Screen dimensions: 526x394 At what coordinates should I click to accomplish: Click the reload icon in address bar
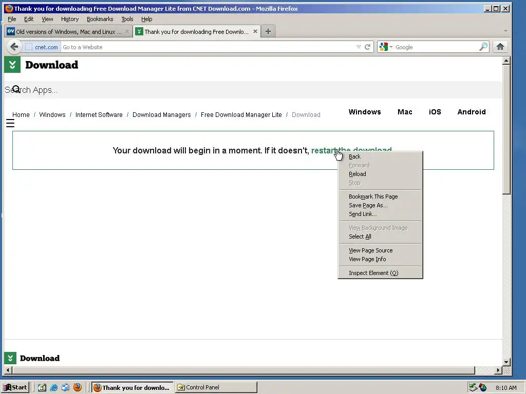coord(367,47)
